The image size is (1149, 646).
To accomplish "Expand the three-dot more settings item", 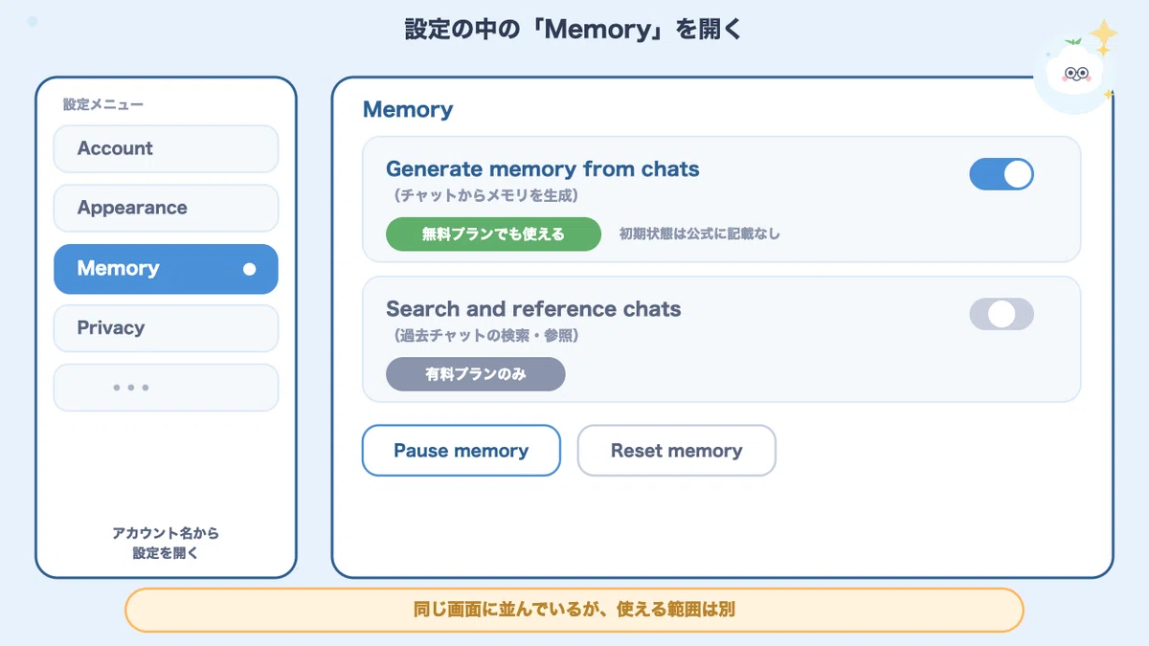I will [166, 388].
